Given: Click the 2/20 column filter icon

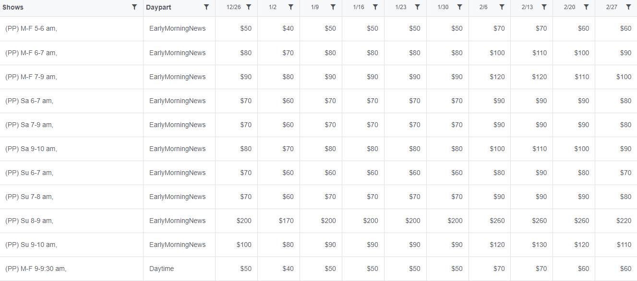Looking at the screenshot, I should coord(587,7).
